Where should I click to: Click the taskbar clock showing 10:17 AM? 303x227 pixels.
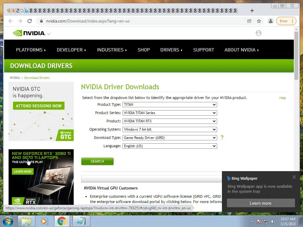[x=288, y=221]
